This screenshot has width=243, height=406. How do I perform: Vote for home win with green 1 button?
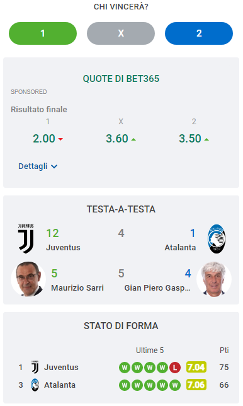43,33
